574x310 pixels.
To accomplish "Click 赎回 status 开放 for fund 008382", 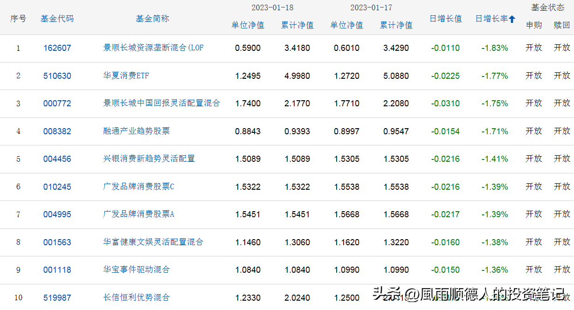I will pyautogui.click(x=562, y=131).
